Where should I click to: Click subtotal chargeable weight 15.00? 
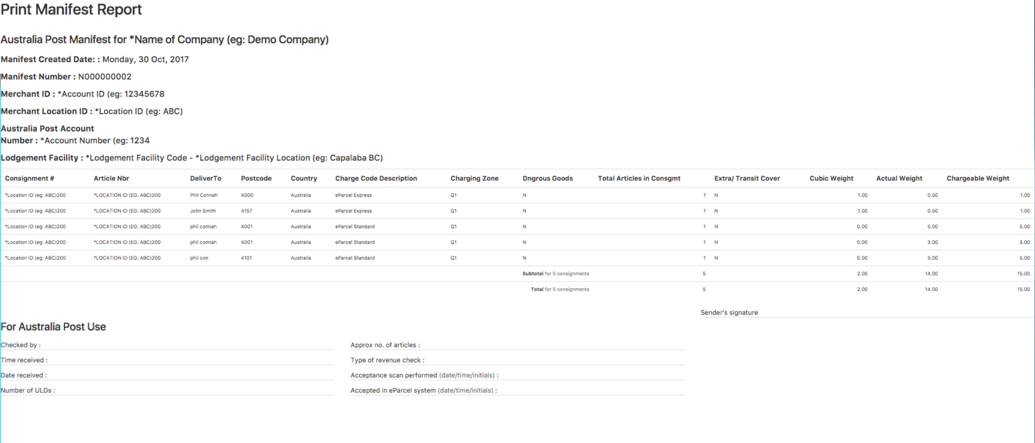(1023, 274)
